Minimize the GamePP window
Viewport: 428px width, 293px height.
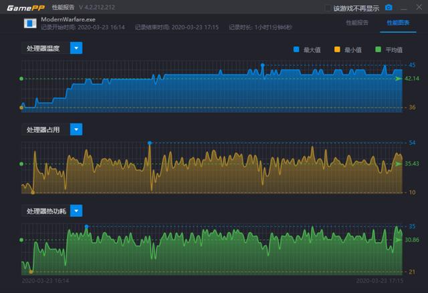[404, 8]
